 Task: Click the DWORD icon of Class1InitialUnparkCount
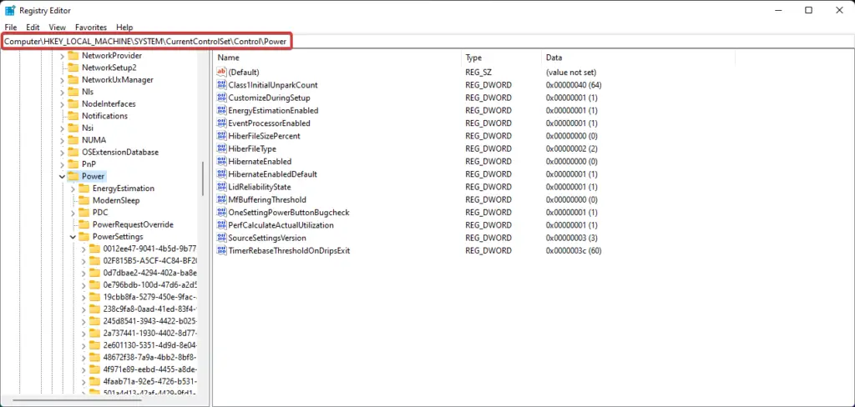(221, 85)
